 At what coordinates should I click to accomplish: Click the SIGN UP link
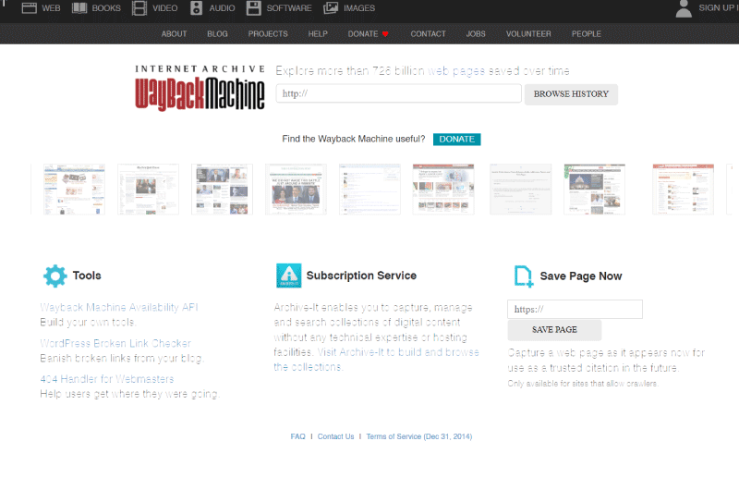[717, 8]
